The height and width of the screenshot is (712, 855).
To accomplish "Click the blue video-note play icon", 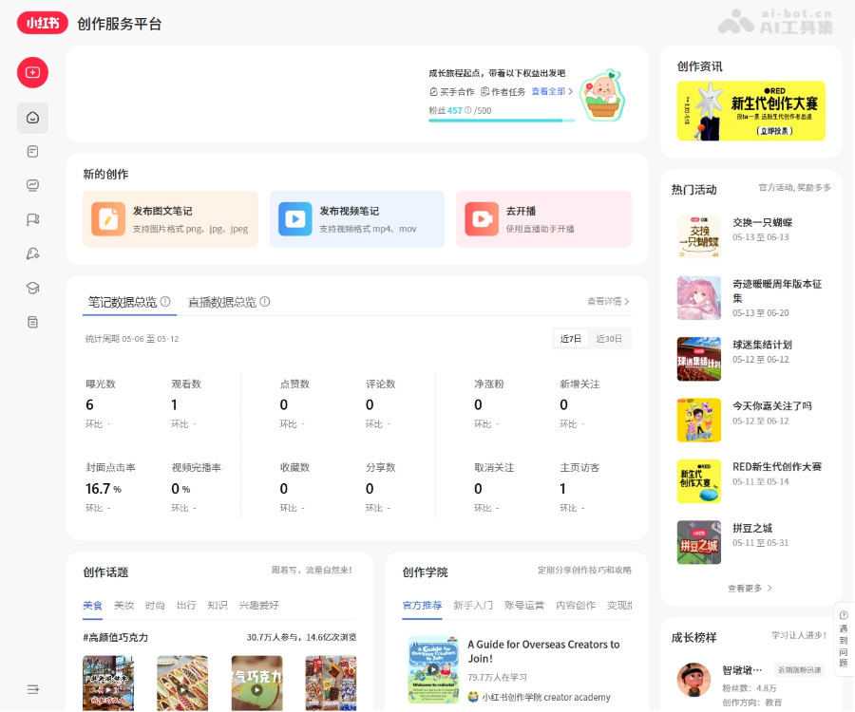I will point(295,219).
